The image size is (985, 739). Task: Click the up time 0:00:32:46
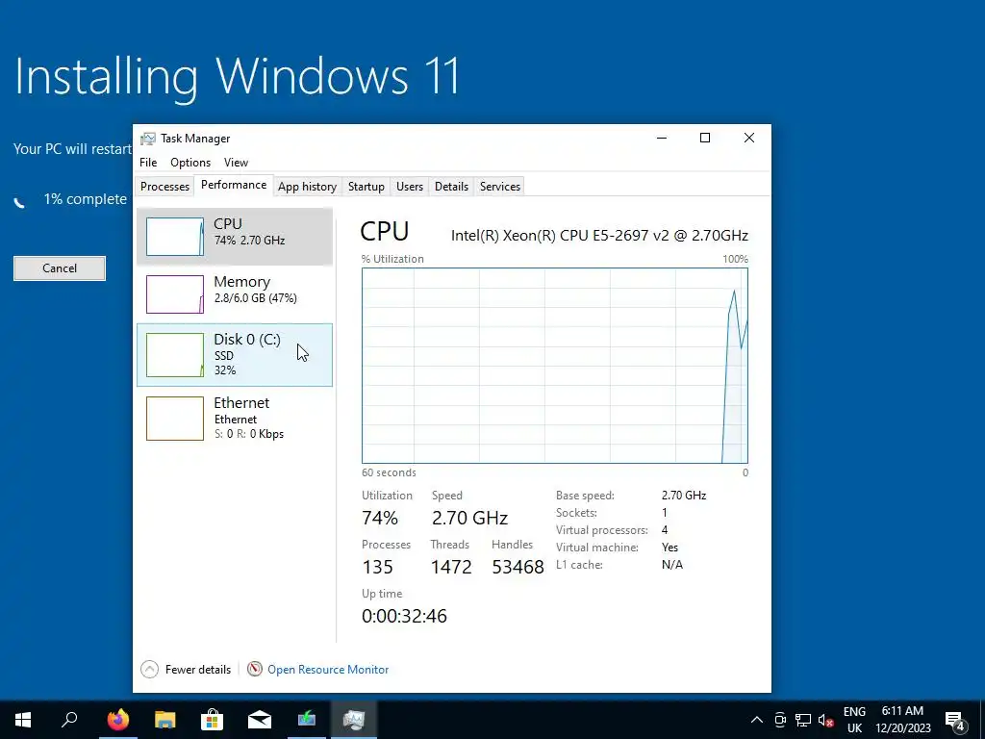[405, 616]
